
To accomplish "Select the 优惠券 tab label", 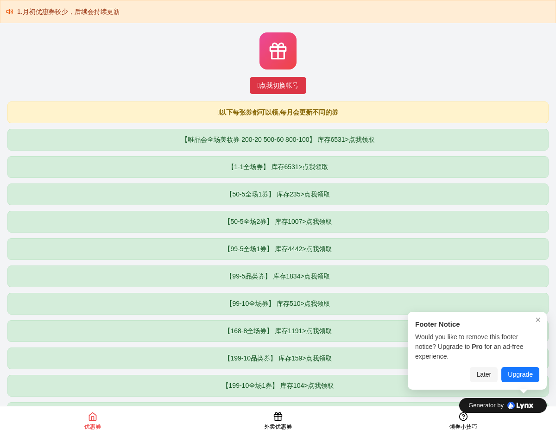I will pyautogui.click(x=93, y=427).
